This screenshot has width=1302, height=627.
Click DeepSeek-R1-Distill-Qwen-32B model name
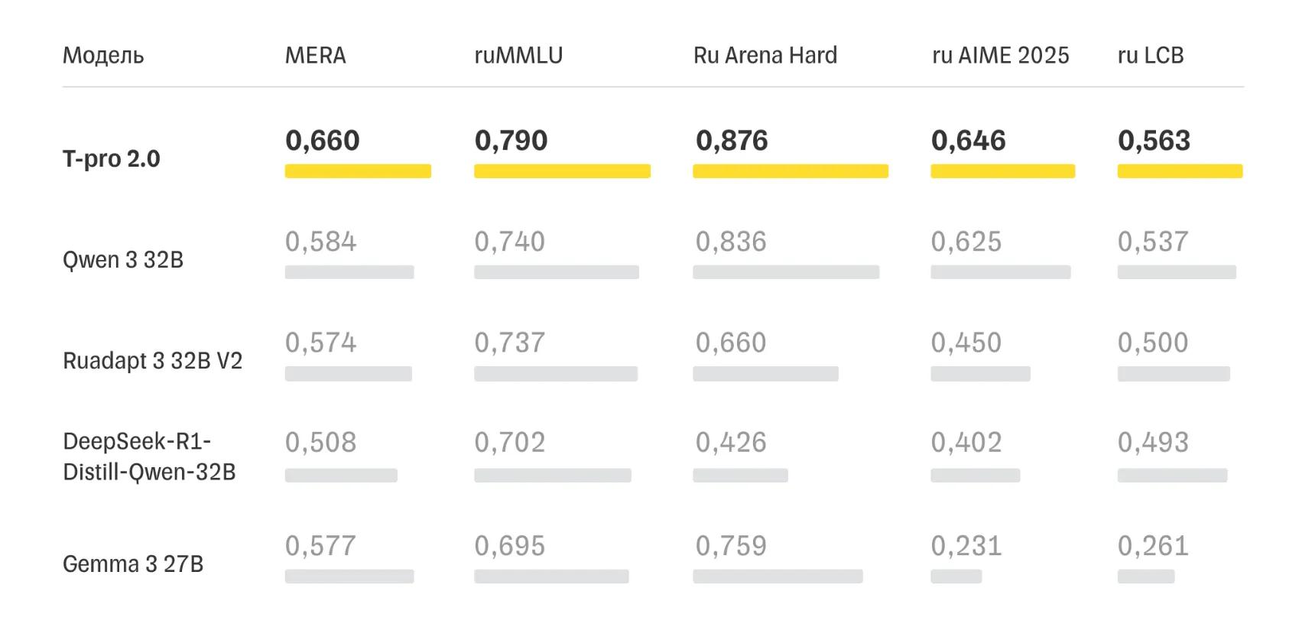coord(149,456)
